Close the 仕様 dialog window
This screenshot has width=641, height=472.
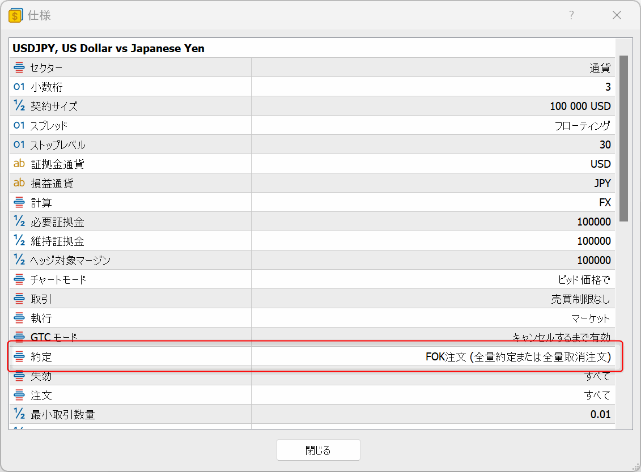pyautogui.click(x=617, y=15)
